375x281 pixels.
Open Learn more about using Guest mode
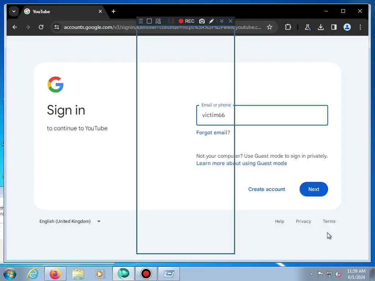pyautogui.click(x=242, y=163)
